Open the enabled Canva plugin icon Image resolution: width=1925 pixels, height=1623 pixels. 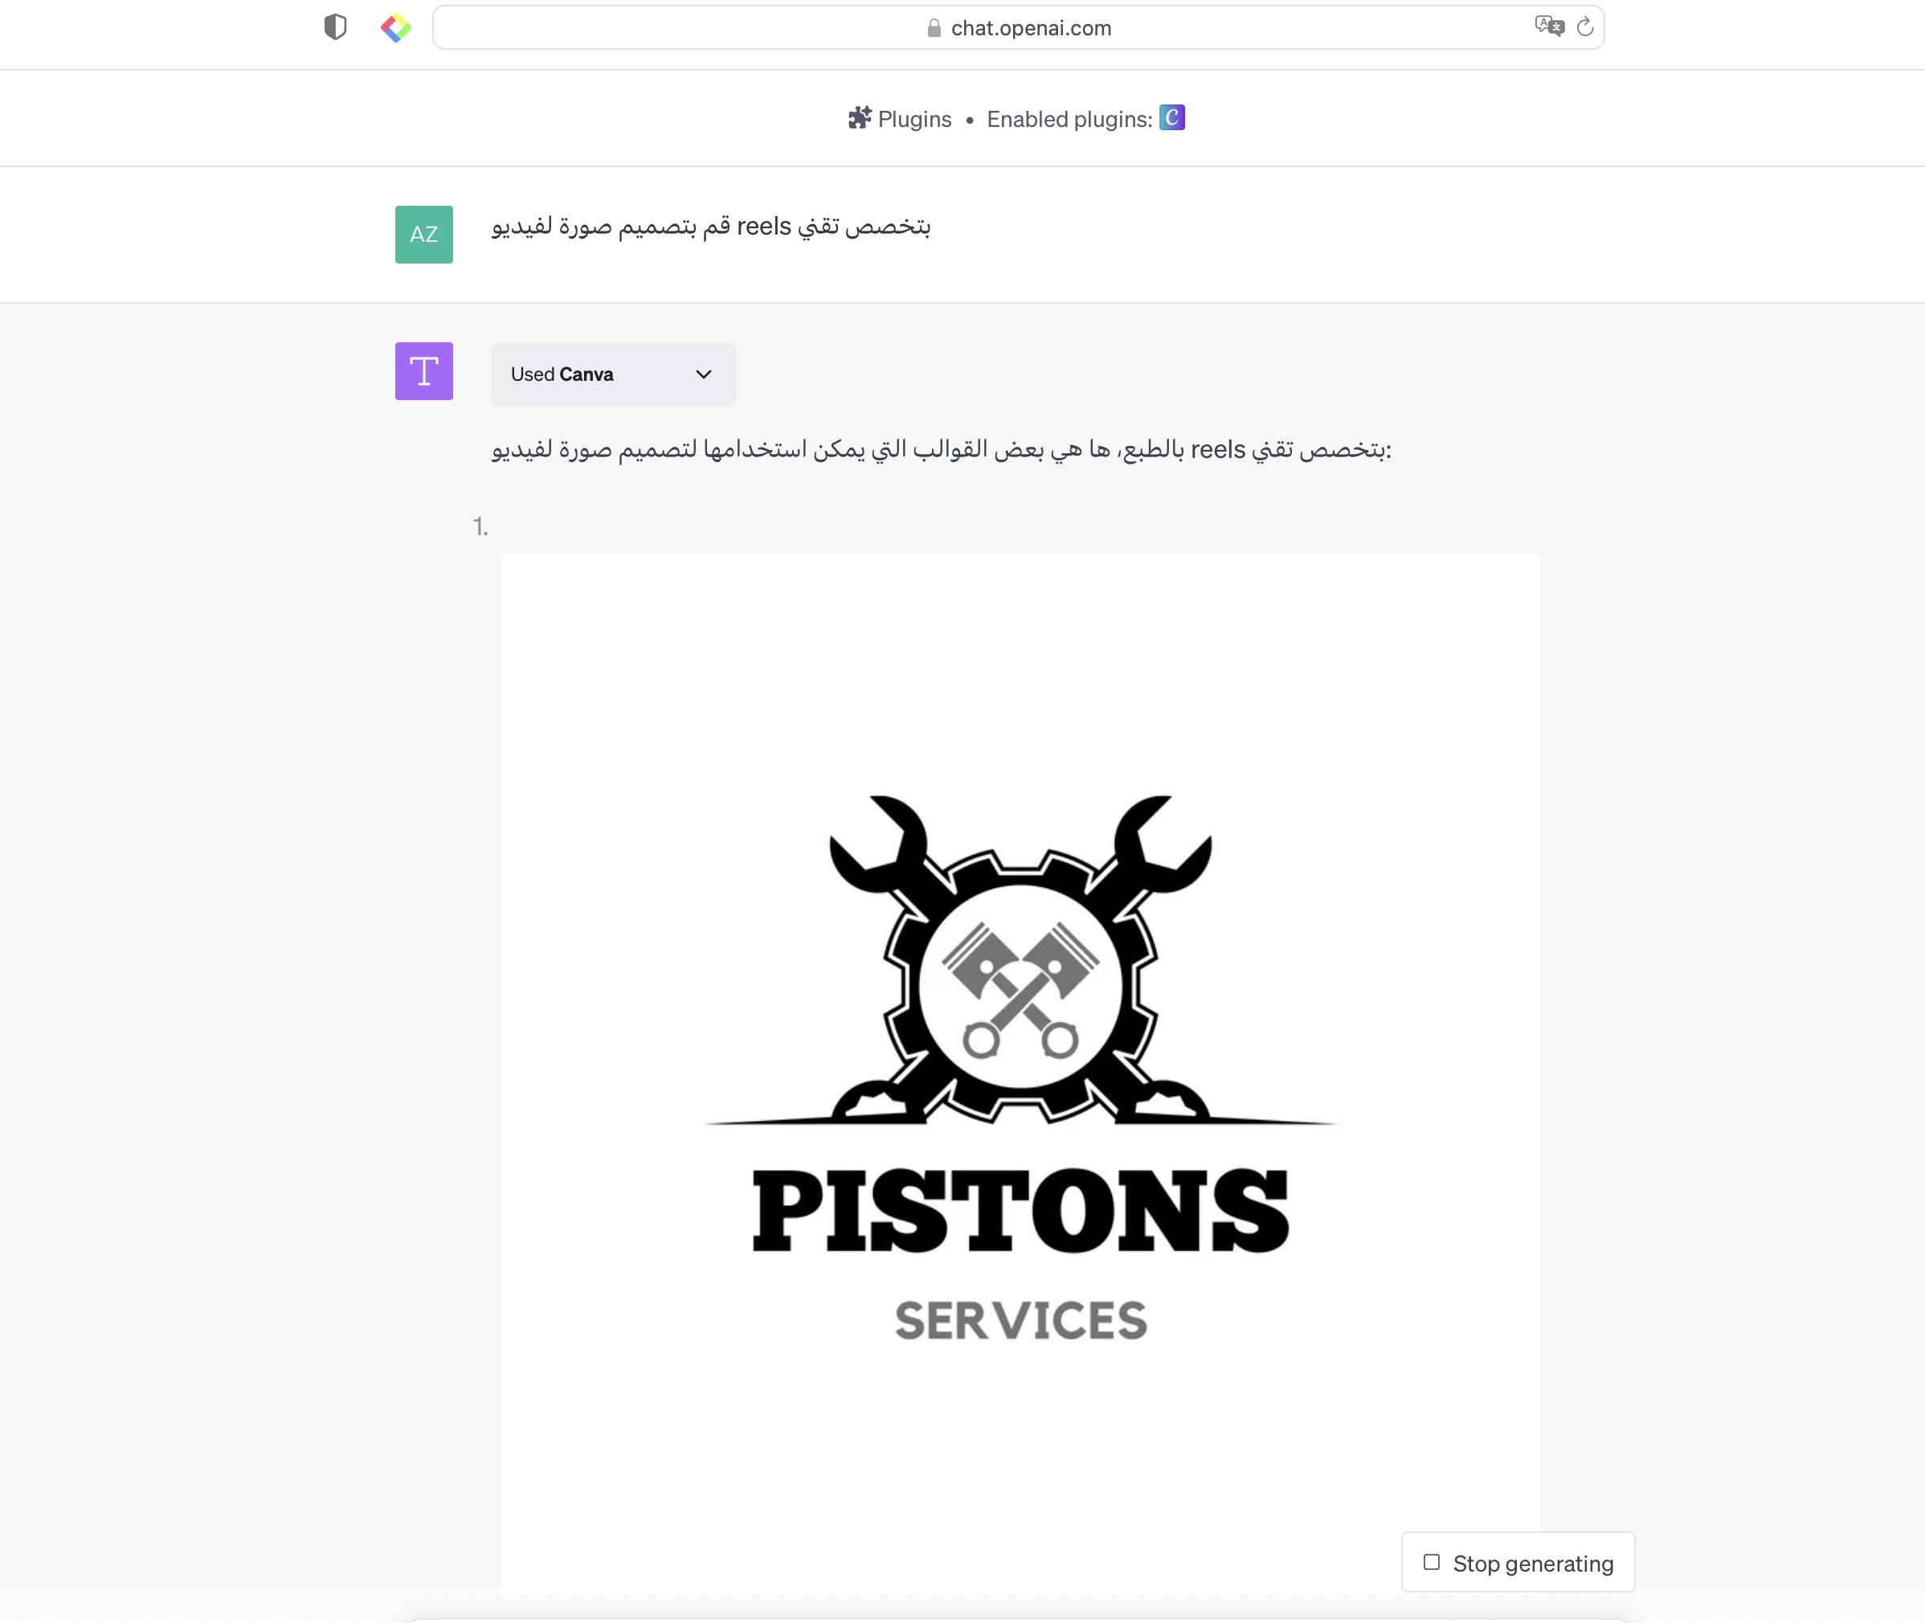click(x=1171, y=118)
